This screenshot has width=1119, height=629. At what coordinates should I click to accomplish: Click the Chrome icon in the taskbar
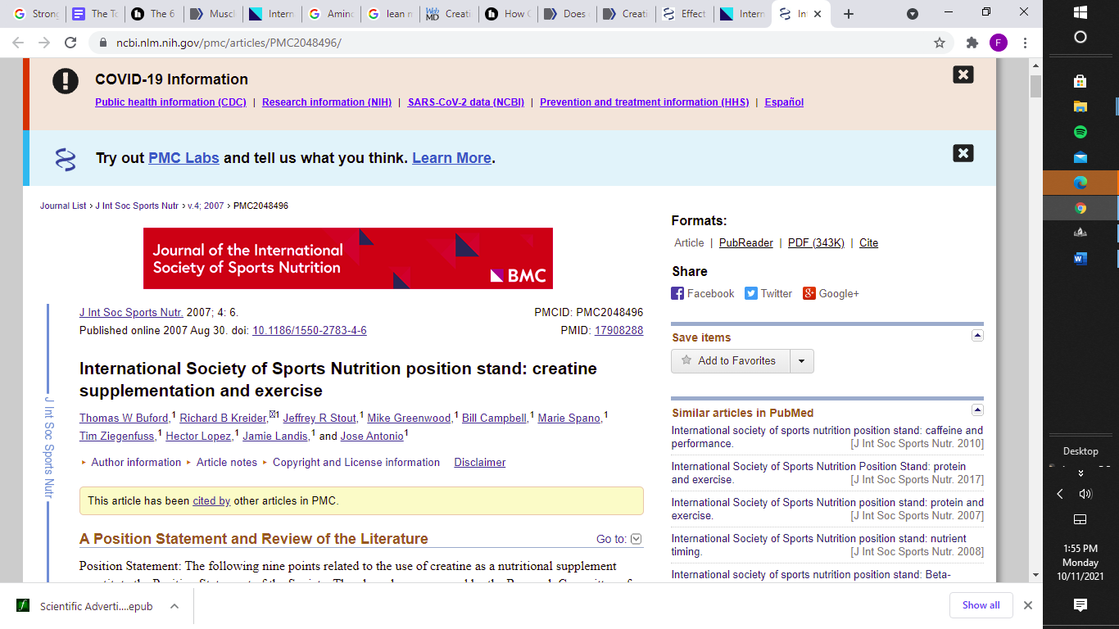tap(1080, 208)
